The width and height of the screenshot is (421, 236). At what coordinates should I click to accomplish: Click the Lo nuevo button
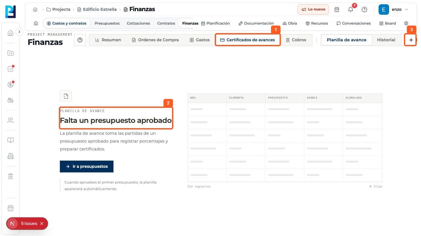click(313, 10)
